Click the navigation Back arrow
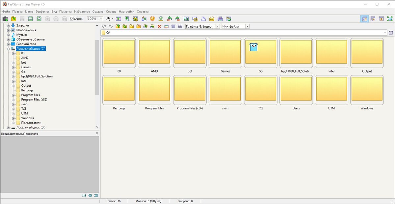This screenshot has height=204, width=395. tap(104, 26)
